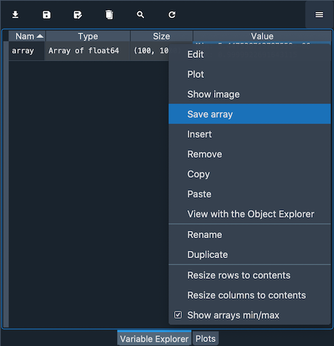
Task: Choose Insert from context menu
Action: (x=249, y=134)
